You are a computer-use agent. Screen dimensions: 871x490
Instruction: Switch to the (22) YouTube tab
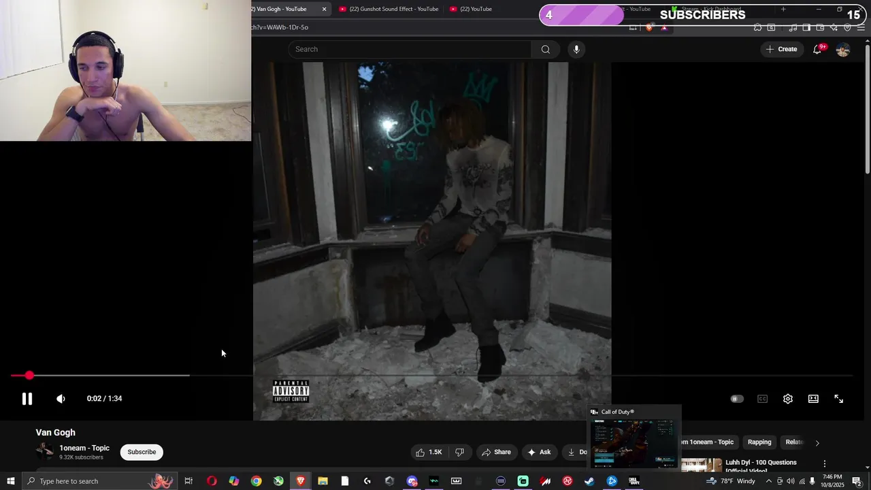471,9
